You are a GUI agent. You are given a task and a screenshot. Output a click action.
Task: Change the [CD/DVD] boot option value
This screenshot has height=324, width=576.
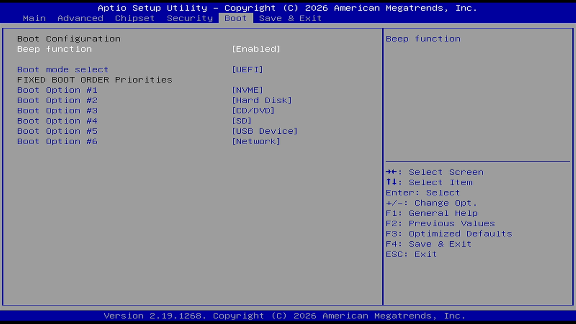(253, 111)
